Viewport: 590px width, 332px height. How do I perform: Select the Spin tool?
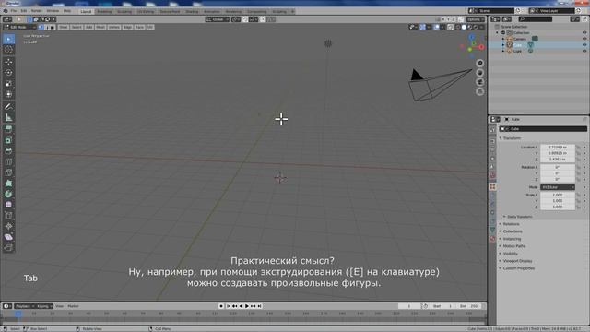(x=8, y=195)
